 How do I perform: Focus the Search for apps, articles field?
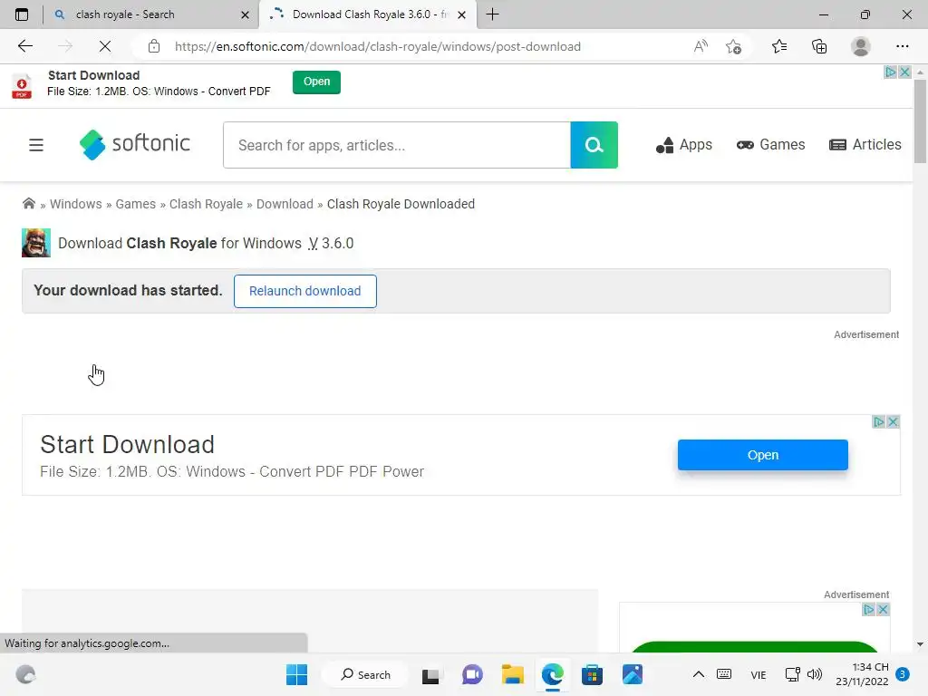pos(397,145)
